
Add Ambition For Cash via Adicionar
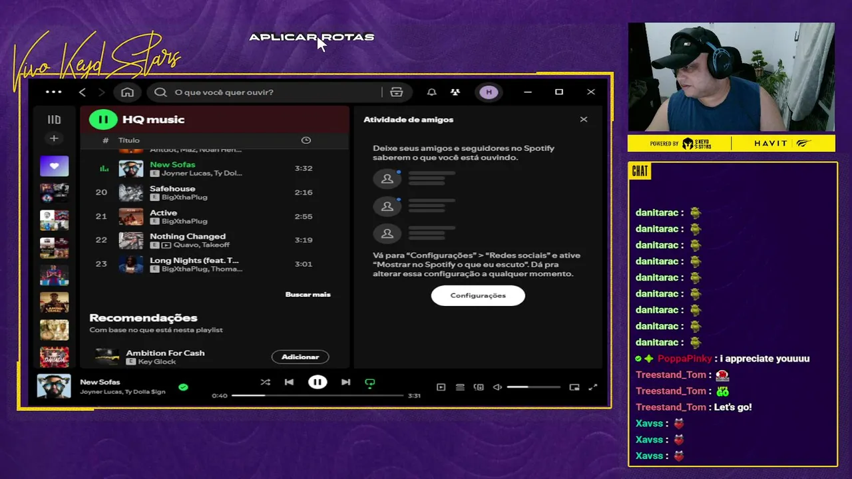[x=300, y=357]
